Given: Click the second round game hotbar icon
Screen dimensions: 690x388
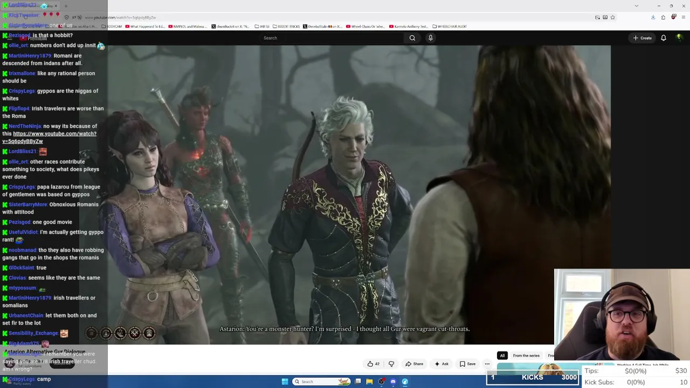Looking at the screenshot, I should pos(106,334).
